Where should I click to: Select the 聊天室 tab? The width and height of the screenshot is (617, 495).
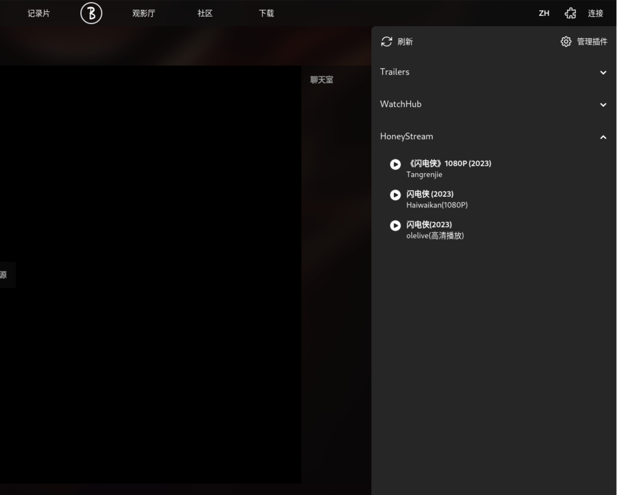[322, 80]
